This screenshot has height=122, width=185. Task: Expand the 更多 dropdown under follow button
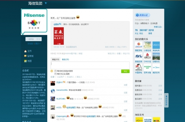38,44
